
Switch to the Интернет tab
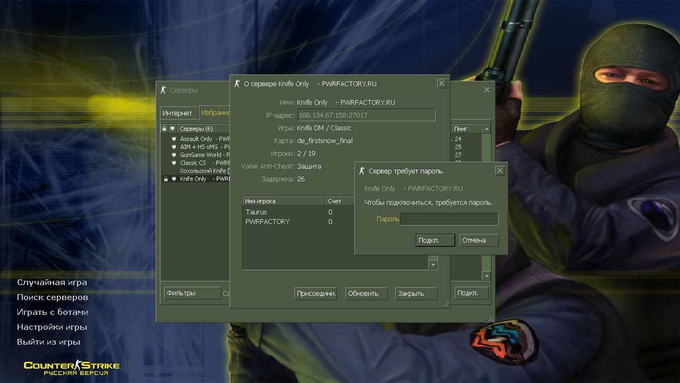(177, 113)
